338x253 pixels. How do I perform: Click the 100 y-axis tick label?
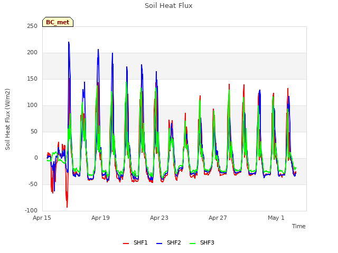click(x=32, y=105)
